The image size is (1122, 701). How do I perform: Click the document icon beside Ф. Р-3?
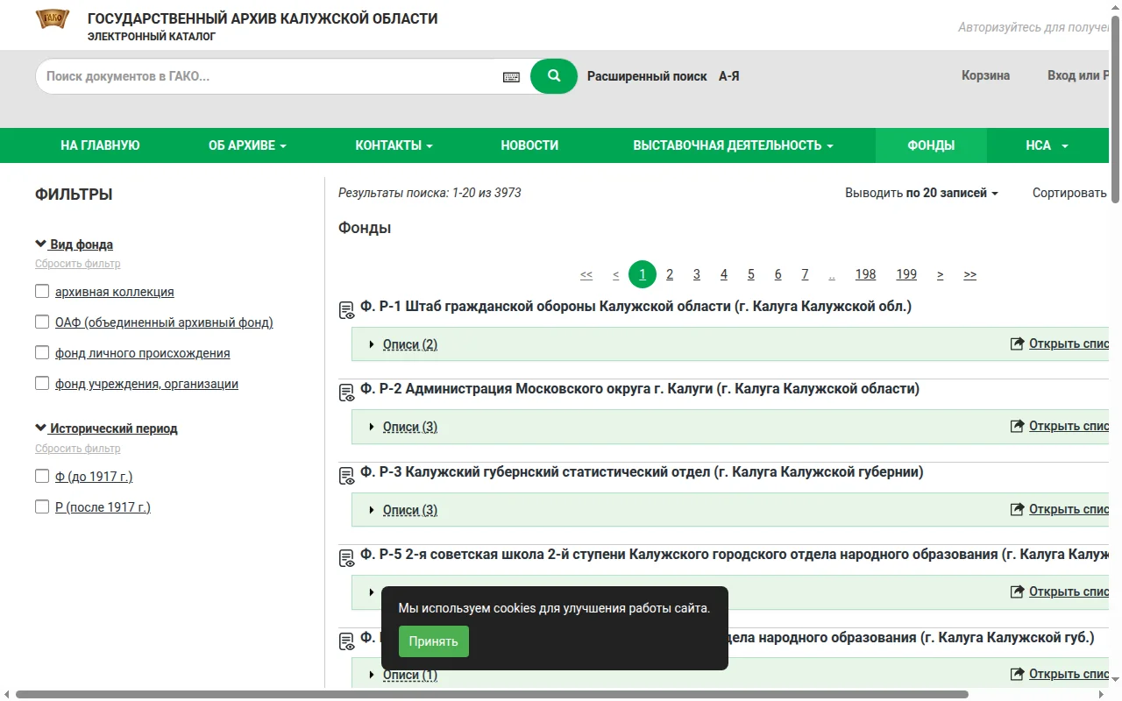pos(346,475)
